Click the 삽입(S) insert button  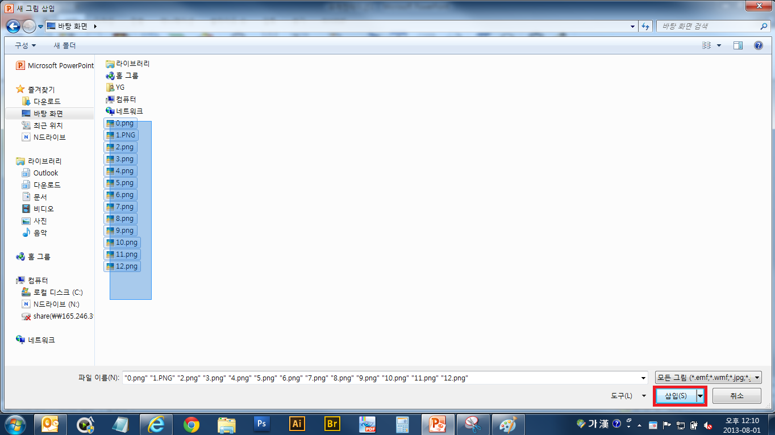[676, 396]
